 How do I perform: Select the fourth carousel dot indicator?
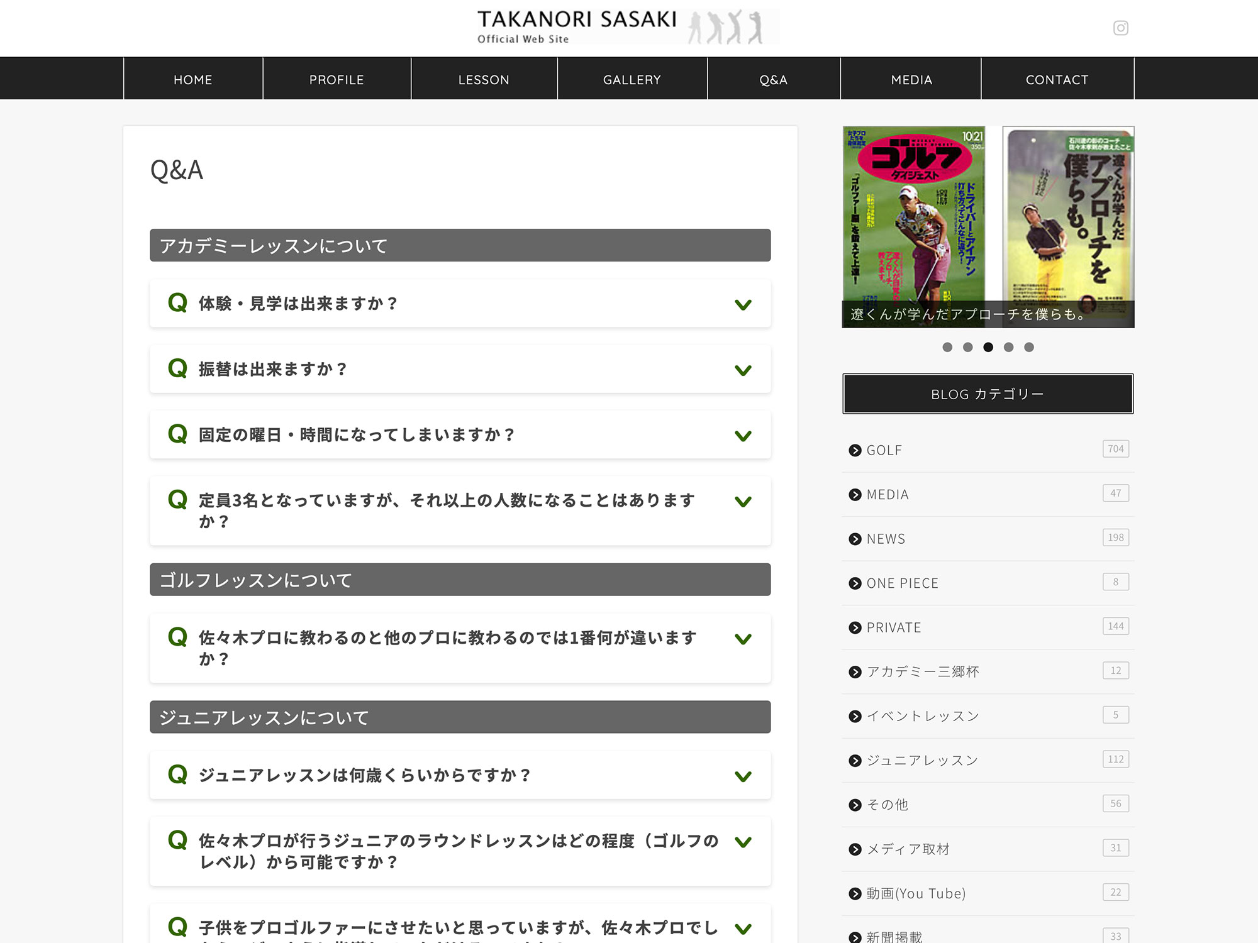(1008, 347)
